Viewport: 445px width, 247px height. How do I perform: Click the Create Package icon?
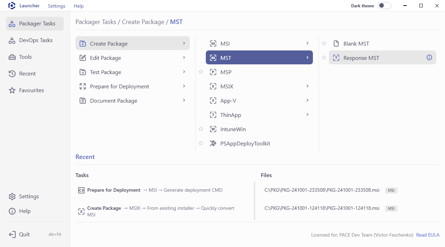(83, 43)
